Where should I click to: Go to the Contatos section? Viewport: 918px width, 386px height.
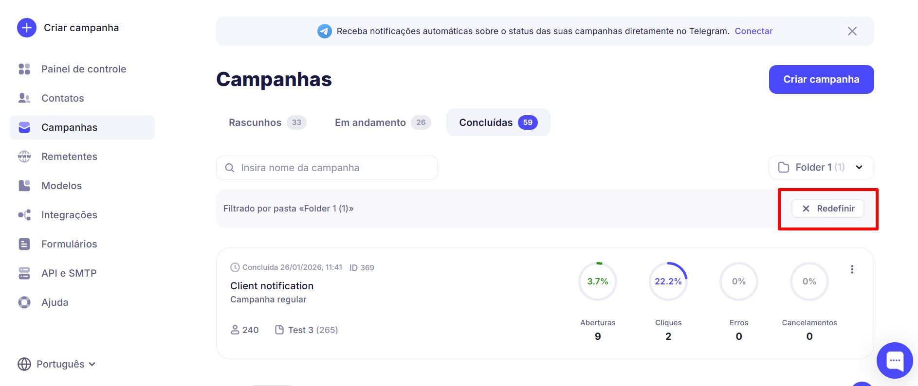pyautogui.click(x=62, y=98)
